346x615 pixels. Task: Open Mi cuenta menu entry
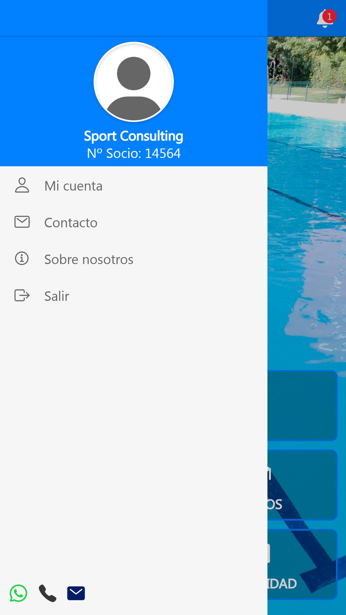(134, 186)
